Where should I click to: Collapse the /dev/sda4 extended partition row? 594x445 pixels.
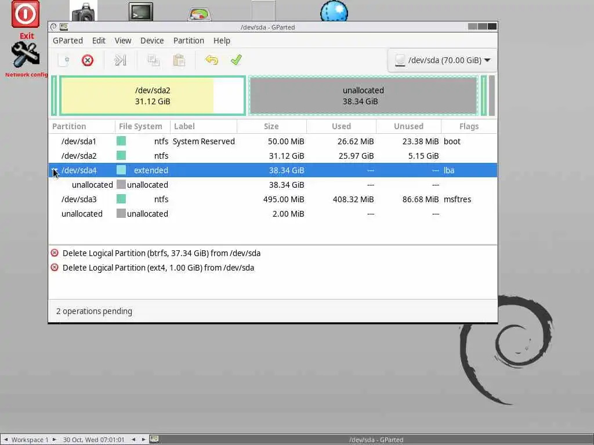55,170
